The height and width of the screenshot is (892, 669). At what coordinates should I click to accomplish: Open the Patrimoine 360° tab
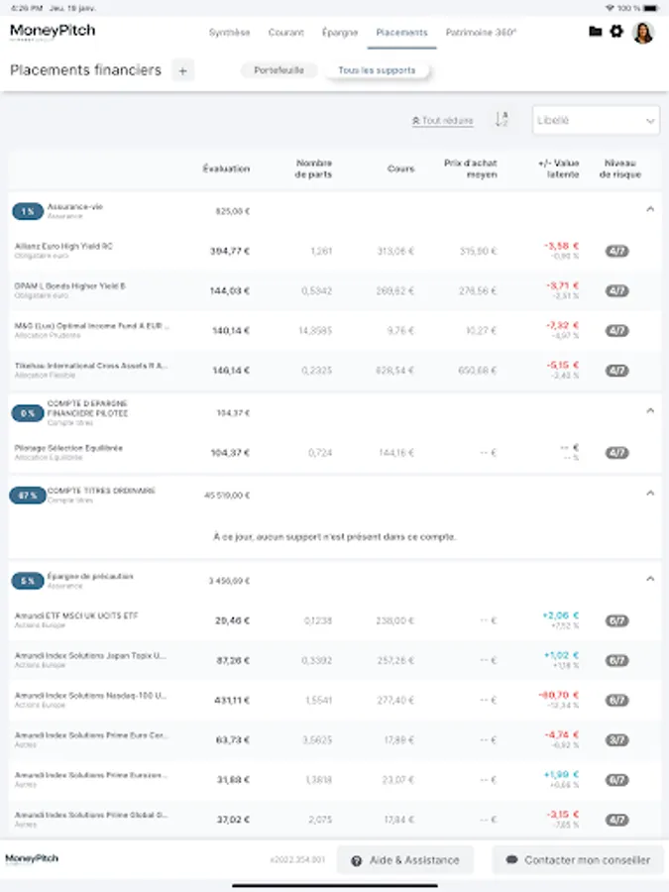point(481,33)
